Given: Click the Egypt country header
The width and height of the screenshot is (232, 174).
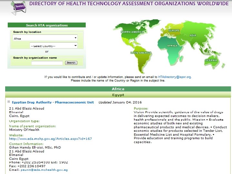Looking at the screenshot, I should click(x=118, y=95).
